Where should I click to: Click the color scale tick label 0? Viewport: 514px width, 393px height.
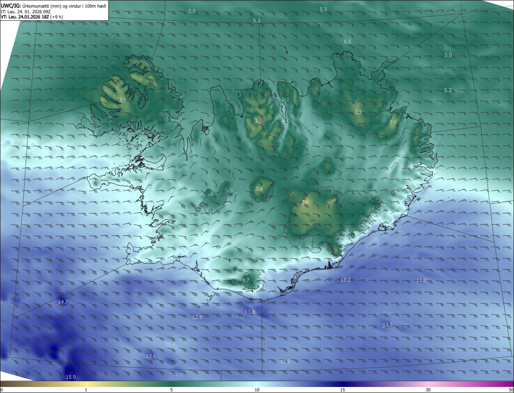(x=2, y=390)
